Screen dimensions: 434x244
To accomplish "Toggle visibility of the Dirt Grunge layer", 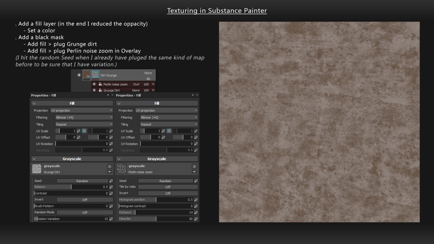I will [x=79, y=75].
